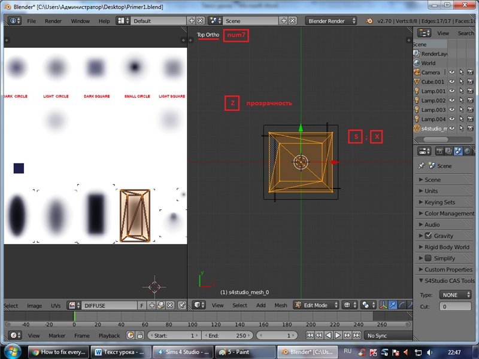Toggle the Simplify checkbox
Image resolution: width=479 pixels, height=359 pixels.
428,258
